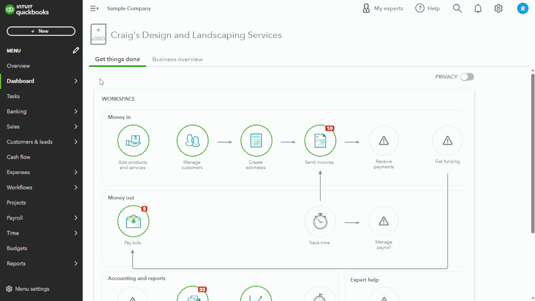Click the QuickBooks logo

click(x=27, y=10)
